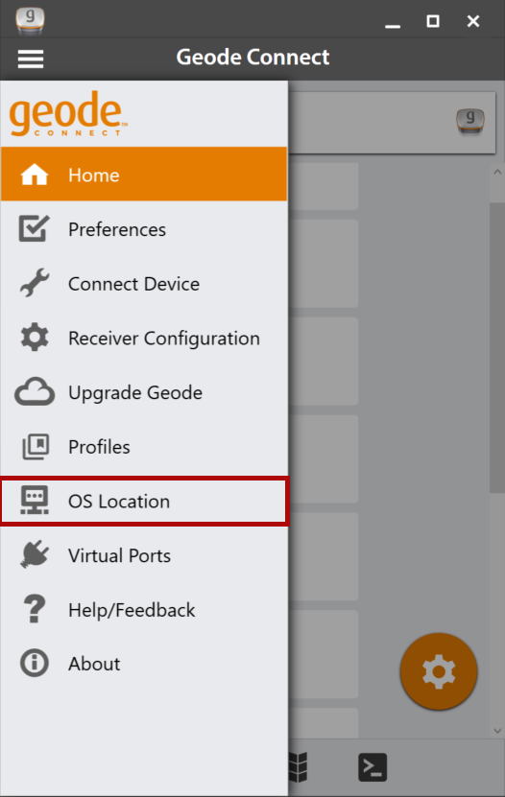Screen dimensions: 505x797
Task: Select Receiver Configuration from the menu
Action: [x=144, y=338]
